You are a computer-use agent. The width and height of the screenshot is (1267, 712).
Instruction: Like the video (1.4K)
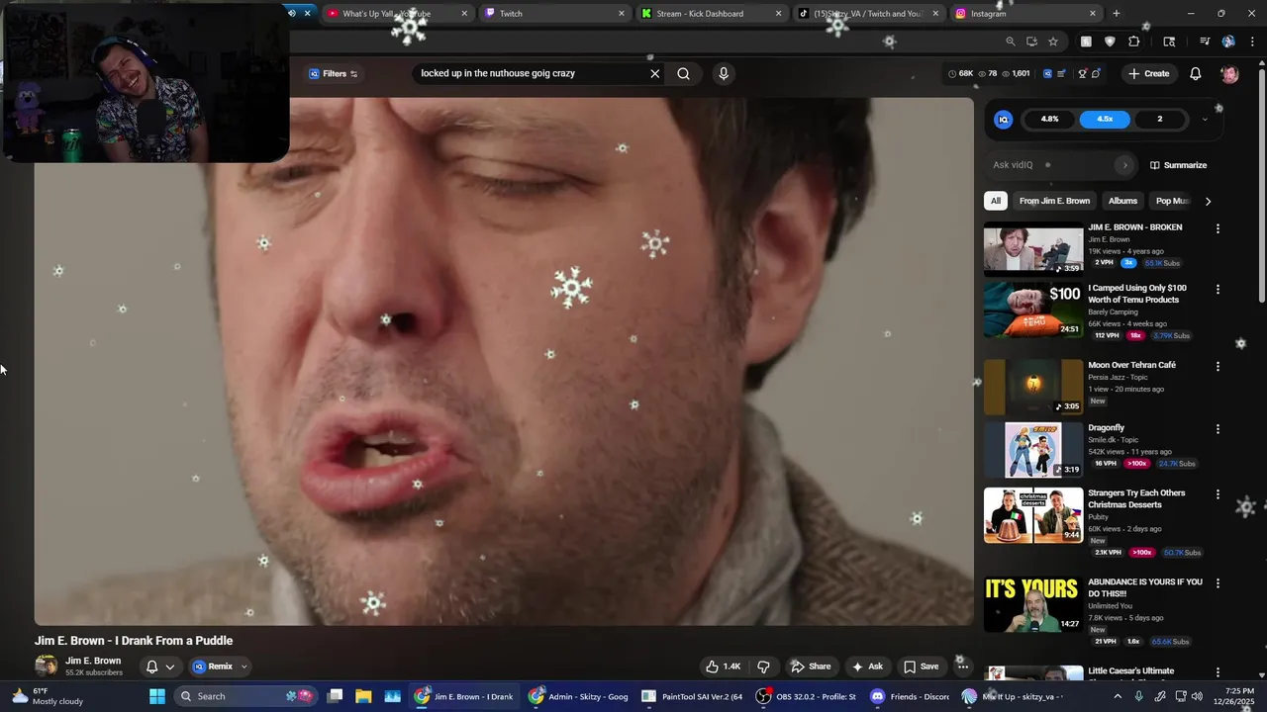[x=722, y=667]
